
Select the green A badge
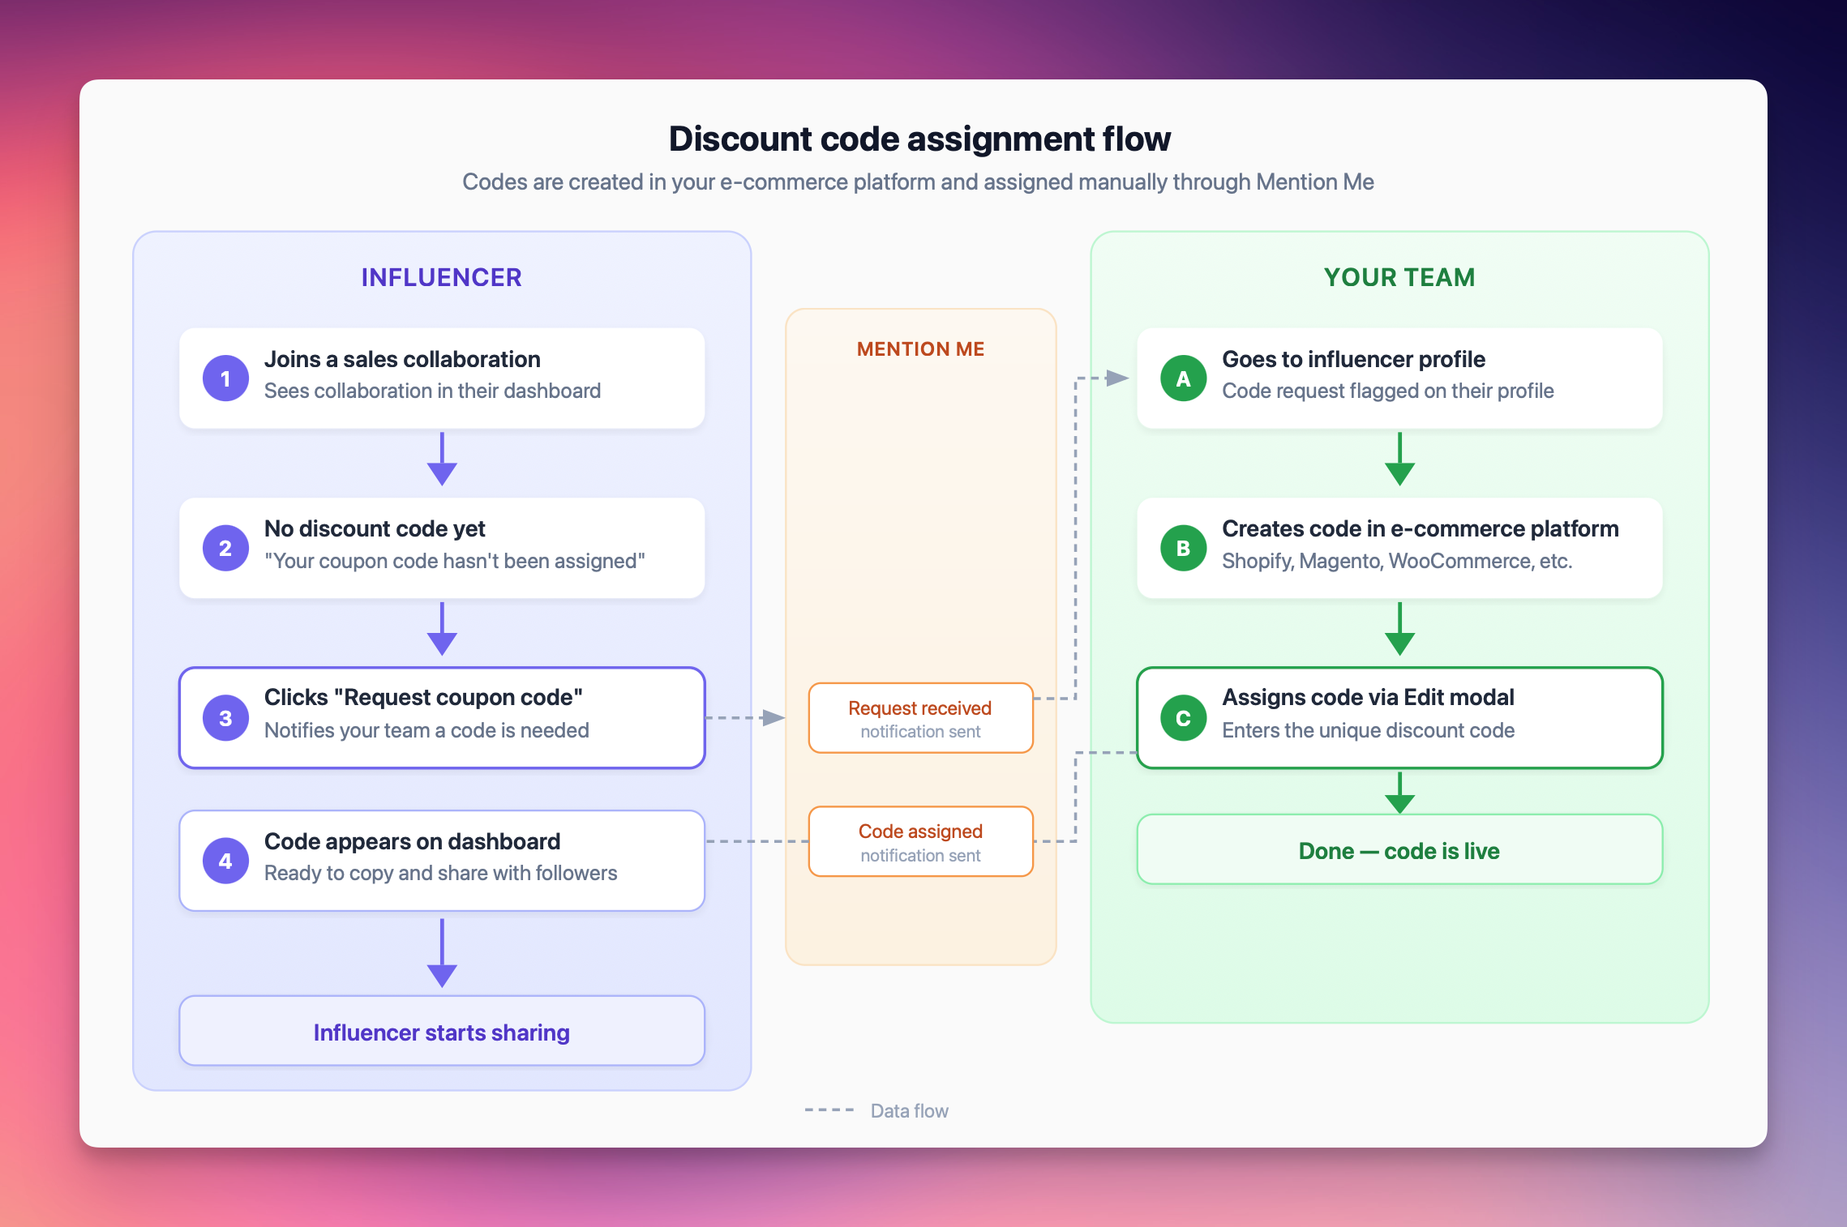pyautogui.click(x=1183, y=378)
